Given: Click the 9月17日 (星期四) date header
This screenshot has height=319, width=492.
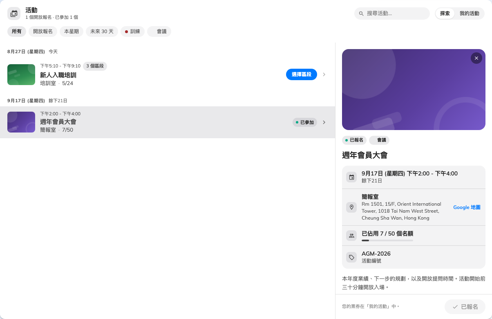Looking at the screenshot, I should [x=26, y=101].
